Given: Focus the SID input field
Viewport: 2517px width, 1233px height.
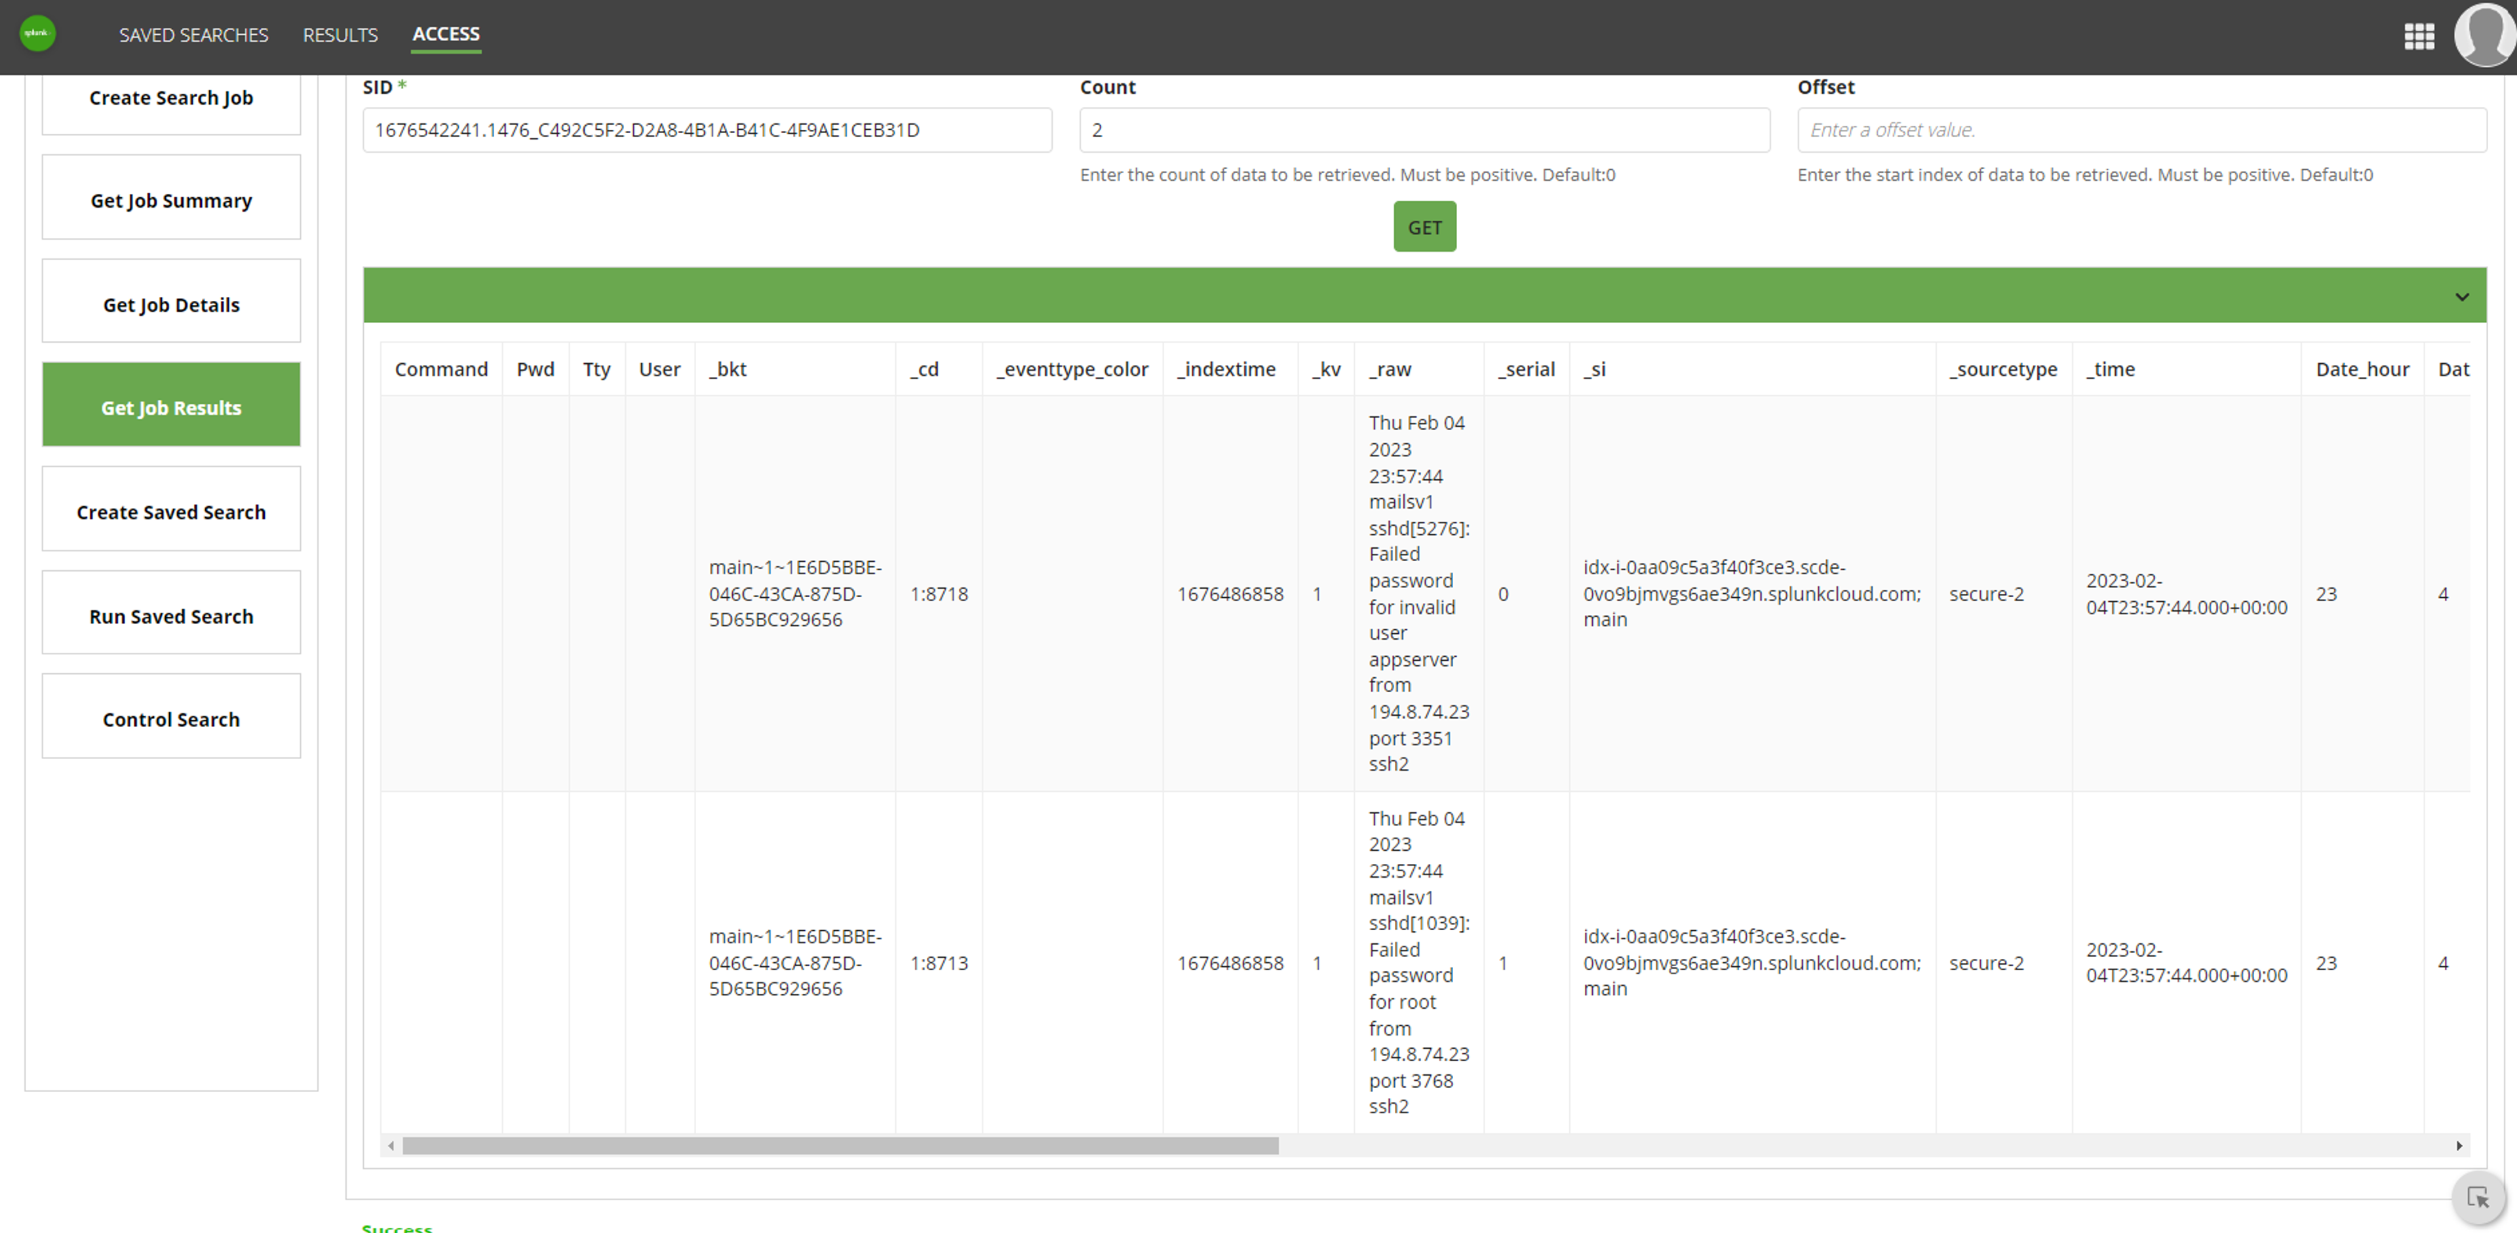Looking at the screenshot, I should pyautogui.click(x=707, y=130).
